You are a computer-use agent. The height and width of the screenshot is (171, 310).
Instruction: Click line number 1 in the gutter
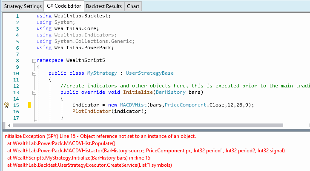17,16
